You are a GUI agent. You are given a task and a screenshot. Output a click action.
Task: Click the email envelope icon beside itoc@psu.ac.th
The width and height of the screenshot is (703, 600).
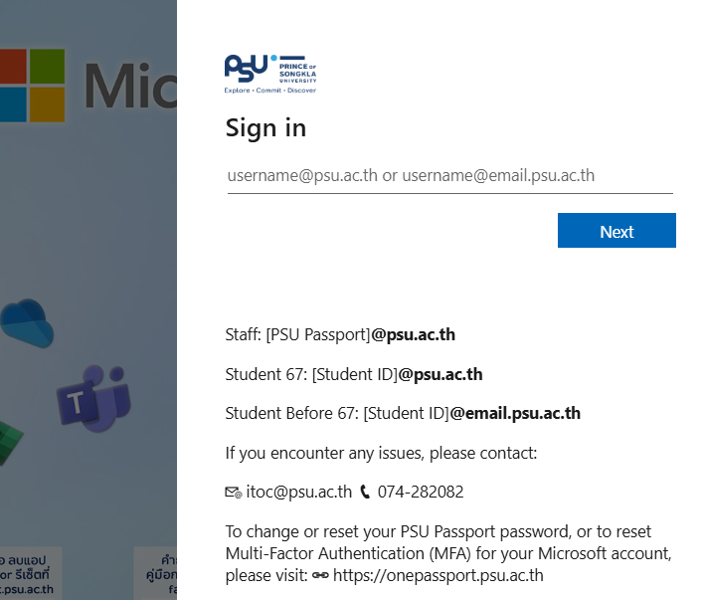234,493
